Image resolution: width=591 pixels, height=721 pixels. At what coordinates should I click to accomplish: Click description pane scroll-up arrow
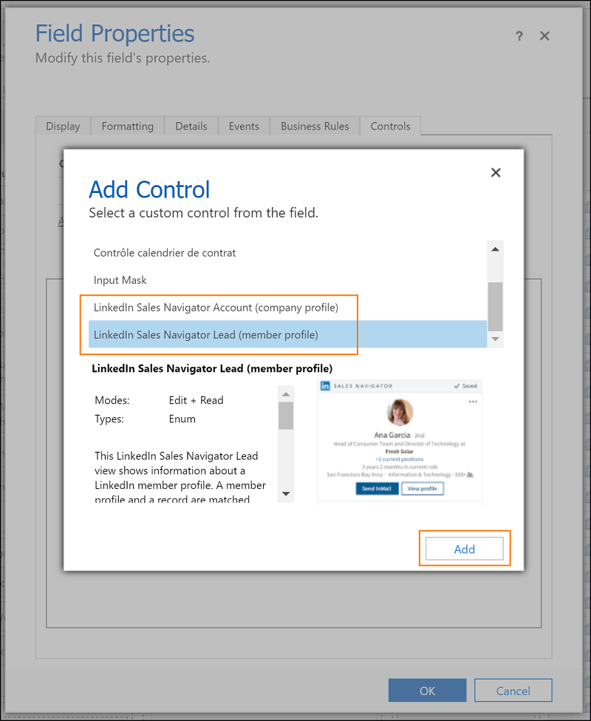[286, 394]
